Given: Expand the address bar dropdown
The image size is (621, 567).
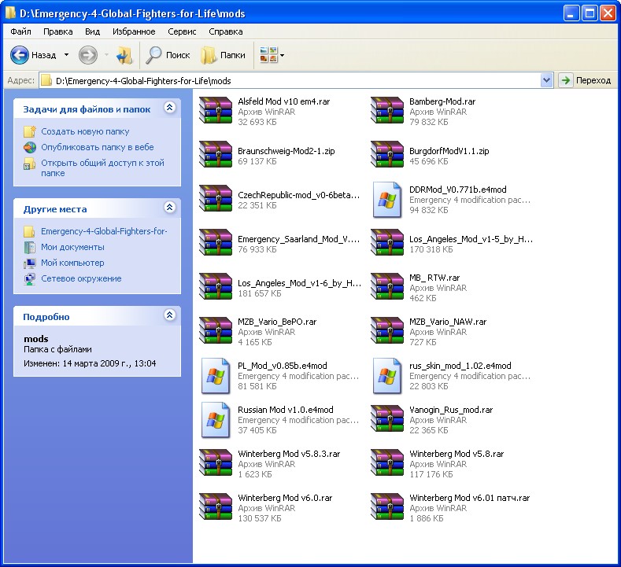Looking at the screenshot, I should pyautogui.click(x=546, y=80).
